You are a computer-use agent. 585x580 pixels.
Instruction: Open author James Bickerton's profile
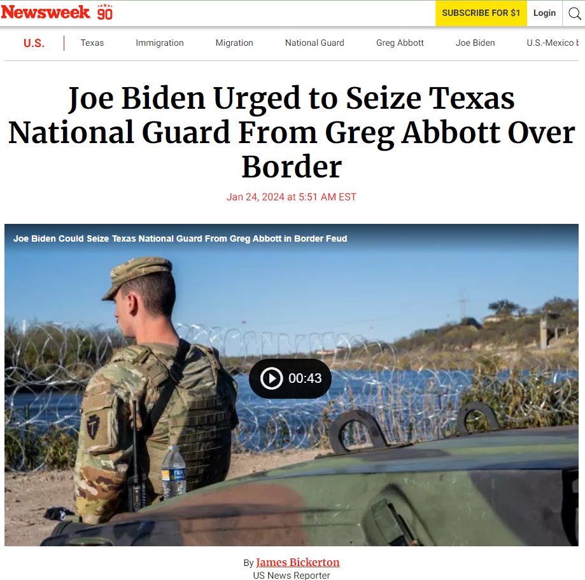298,562
